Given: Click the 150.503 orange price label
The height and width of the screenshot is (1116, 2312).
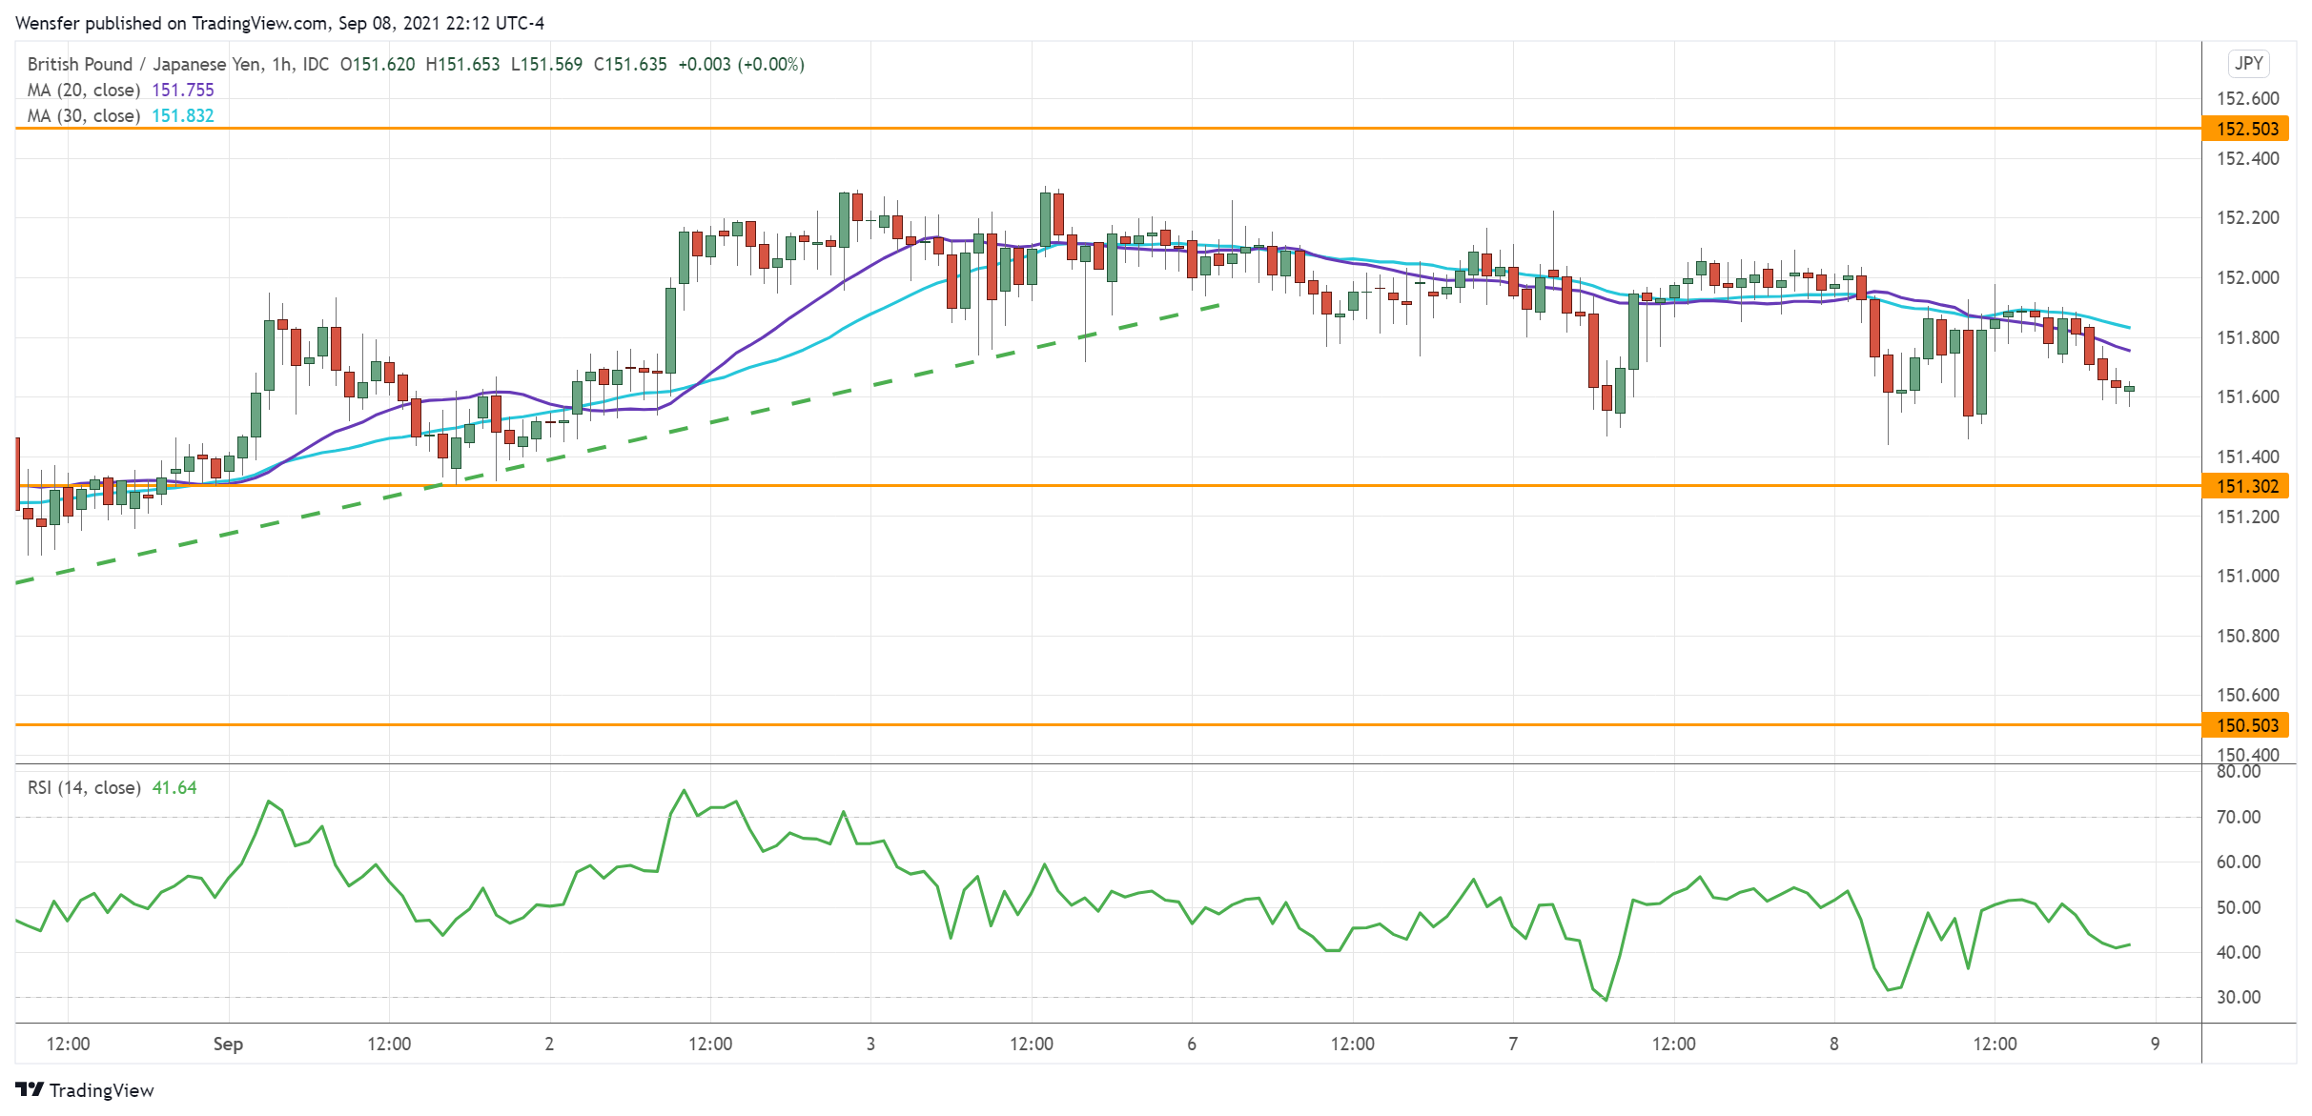Looking at the screenshot, I should [x=2246, y=725].
